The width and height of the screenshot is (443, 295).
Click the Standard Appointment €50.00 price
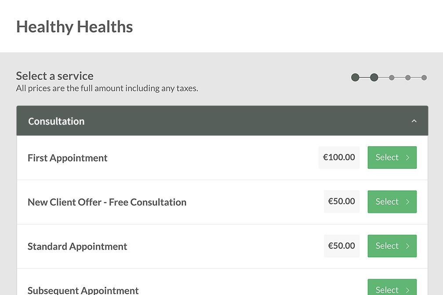(x=341, y=246)
